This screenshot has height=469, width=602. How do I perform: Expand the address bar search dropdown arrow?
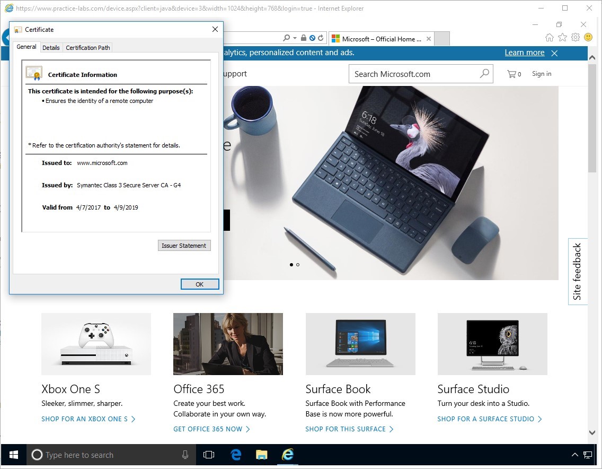[295, 38]
